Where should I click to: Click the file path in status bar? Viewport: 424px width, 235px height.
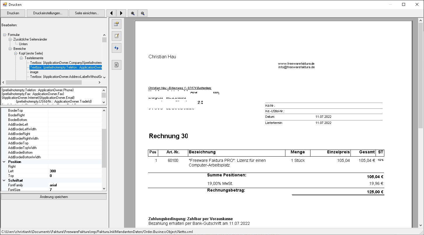click(x=97, y=232)
